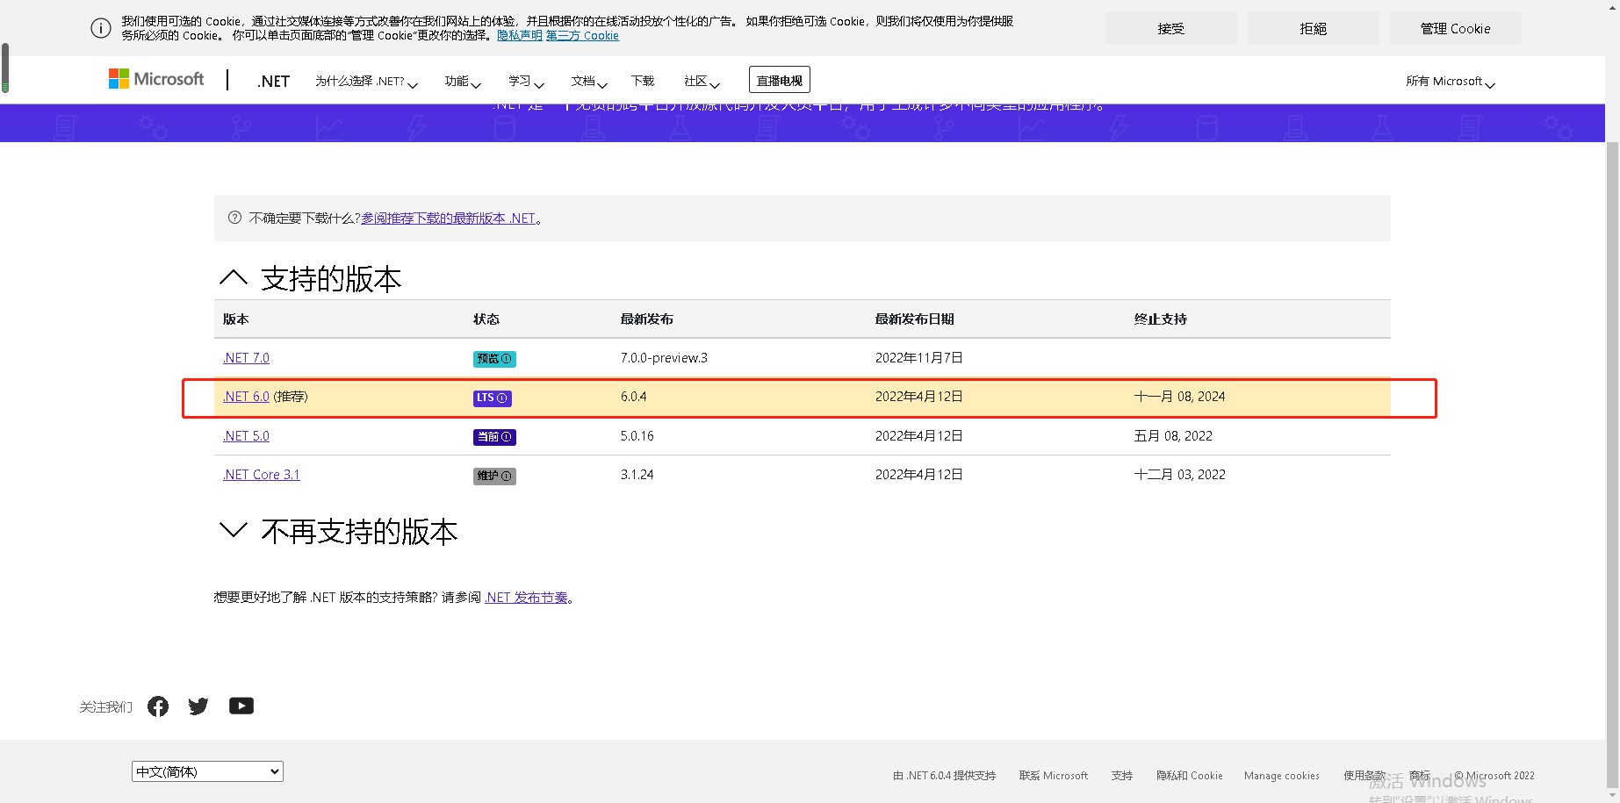Open the .NET 6.0 version link
This screenshot has width=1620, height=803.
point(246,396)
